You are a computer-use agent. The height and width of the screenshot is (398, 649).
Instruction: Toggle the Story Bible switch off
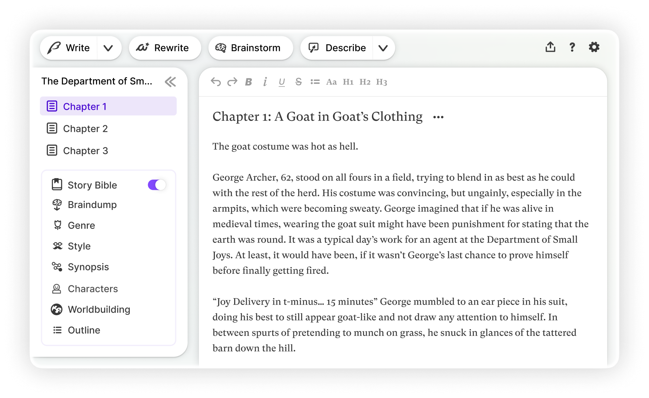157,185
